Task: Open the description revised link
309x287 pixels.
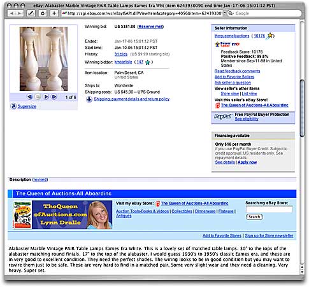Action: (x=40, y=179)
